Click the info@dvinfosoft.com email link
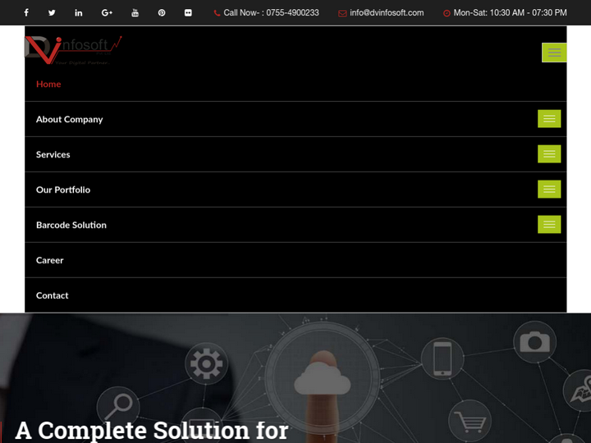The width and height of the screenshot is (591, 443). [386, 13]
